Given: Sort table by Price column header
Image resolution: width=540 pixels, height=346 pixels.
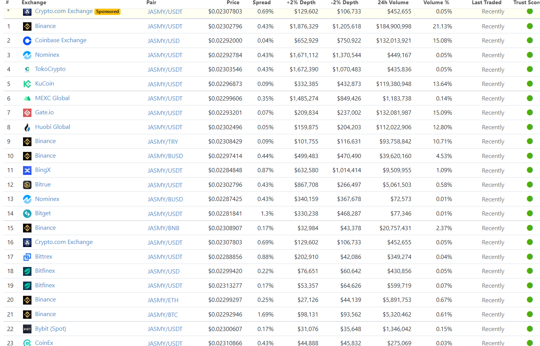Looking at the screenshot, I should click(233, 3).
